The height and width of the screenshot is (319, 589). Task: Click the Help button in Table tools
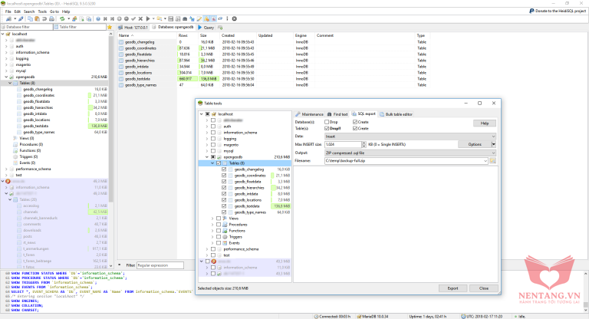click(484, 123)
